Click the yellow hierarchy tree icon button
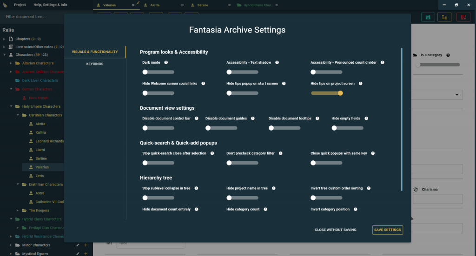476x256 pixels. coord(445,17)
